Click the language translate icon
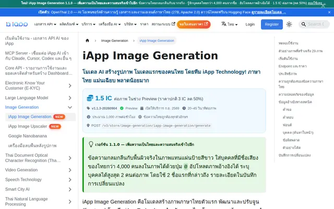Screen dimensions: 334x209 (x=224, y=24)
